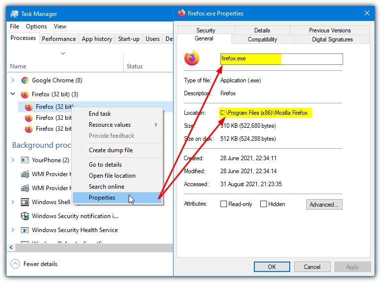Open the Options menu in Task Manager
This screenshot has width=381, height=282.
(x=36, y=26)
